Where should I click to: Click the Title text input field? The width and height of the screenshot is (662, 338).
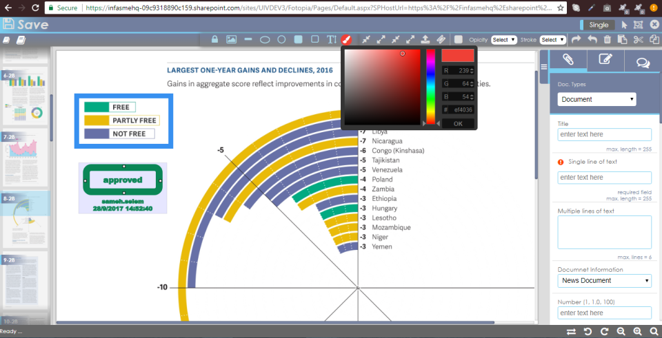point(604,134)
